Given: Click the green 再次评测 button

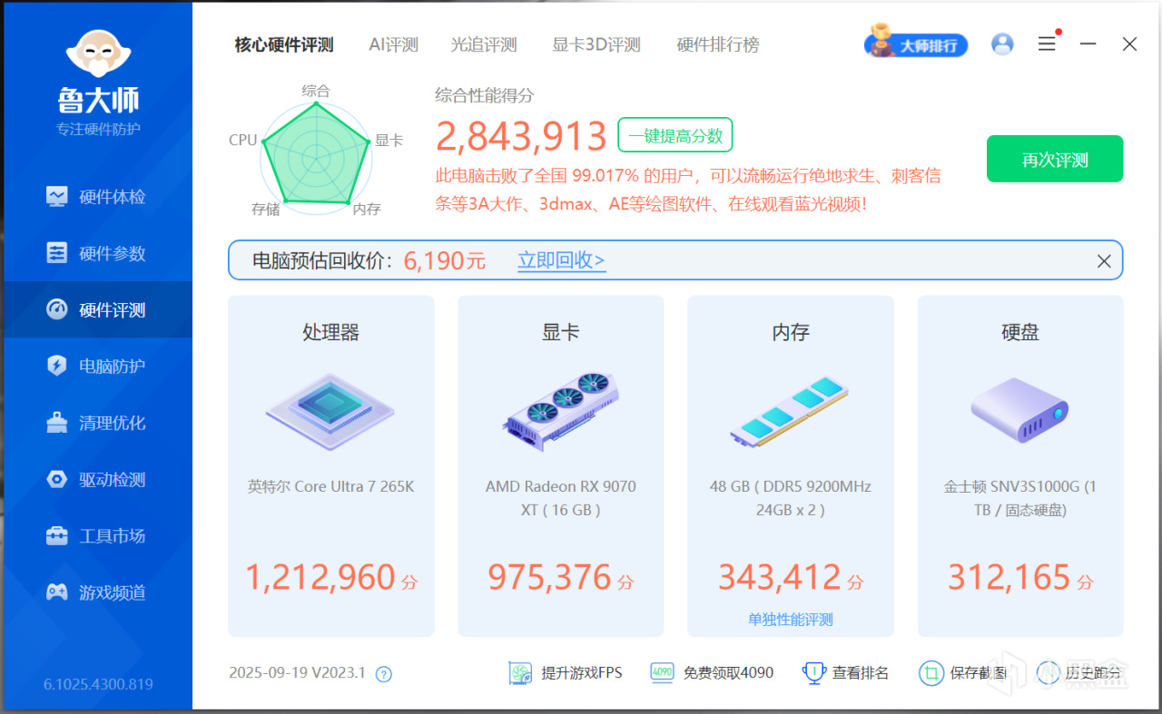Looking at the screenshot, I should click(1055, 159).
